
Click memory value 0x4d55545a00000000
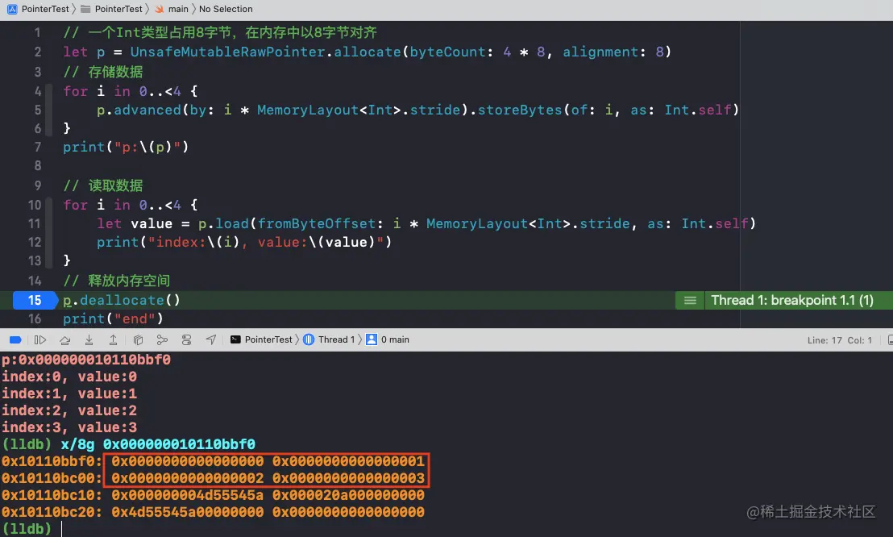(x=188, y=512)
